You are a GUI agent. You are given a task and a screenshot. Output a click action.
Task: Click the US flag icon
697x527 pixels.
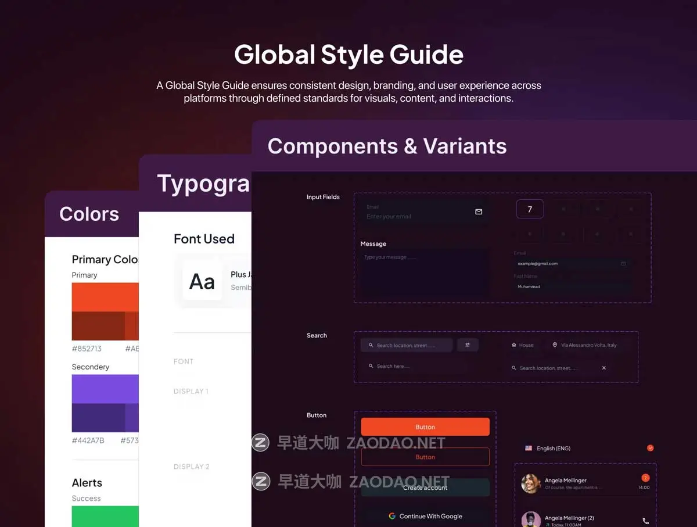coord(529,449)
